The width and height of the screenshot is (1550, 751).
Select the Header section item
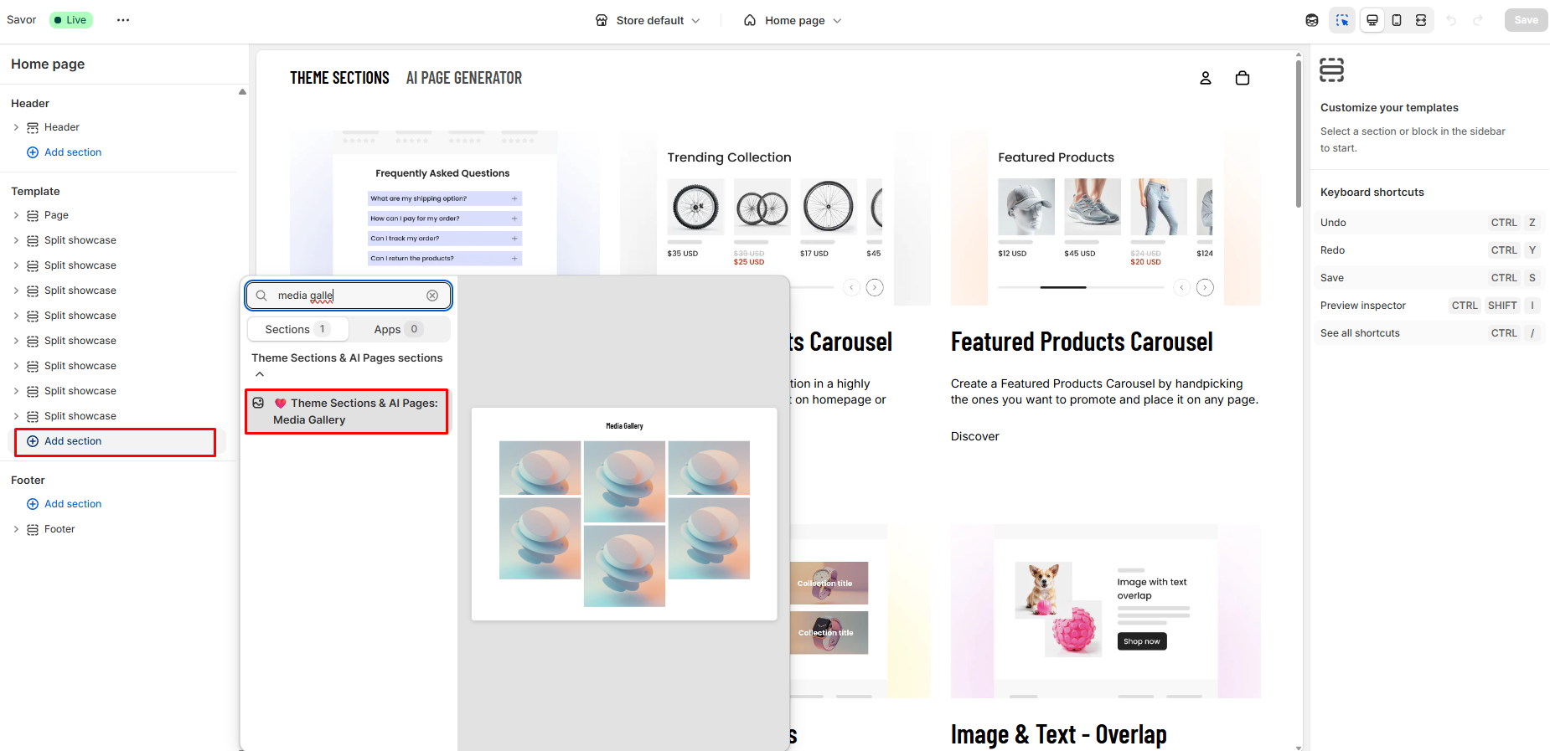[62, 127]
